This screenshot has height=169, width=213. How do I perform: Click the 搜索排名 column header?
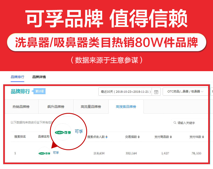pos(20,137)
